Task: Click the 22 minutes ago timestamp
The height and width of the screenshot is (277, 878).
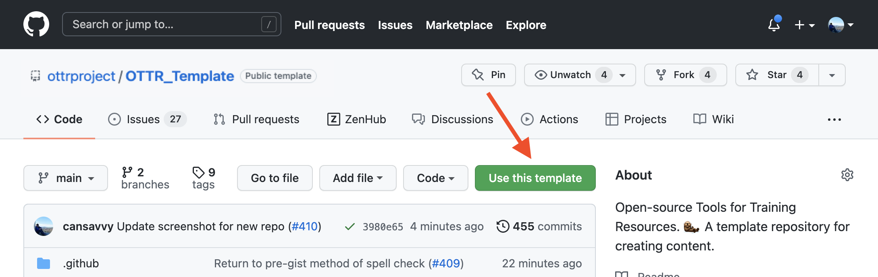Action: pos(542,263)
